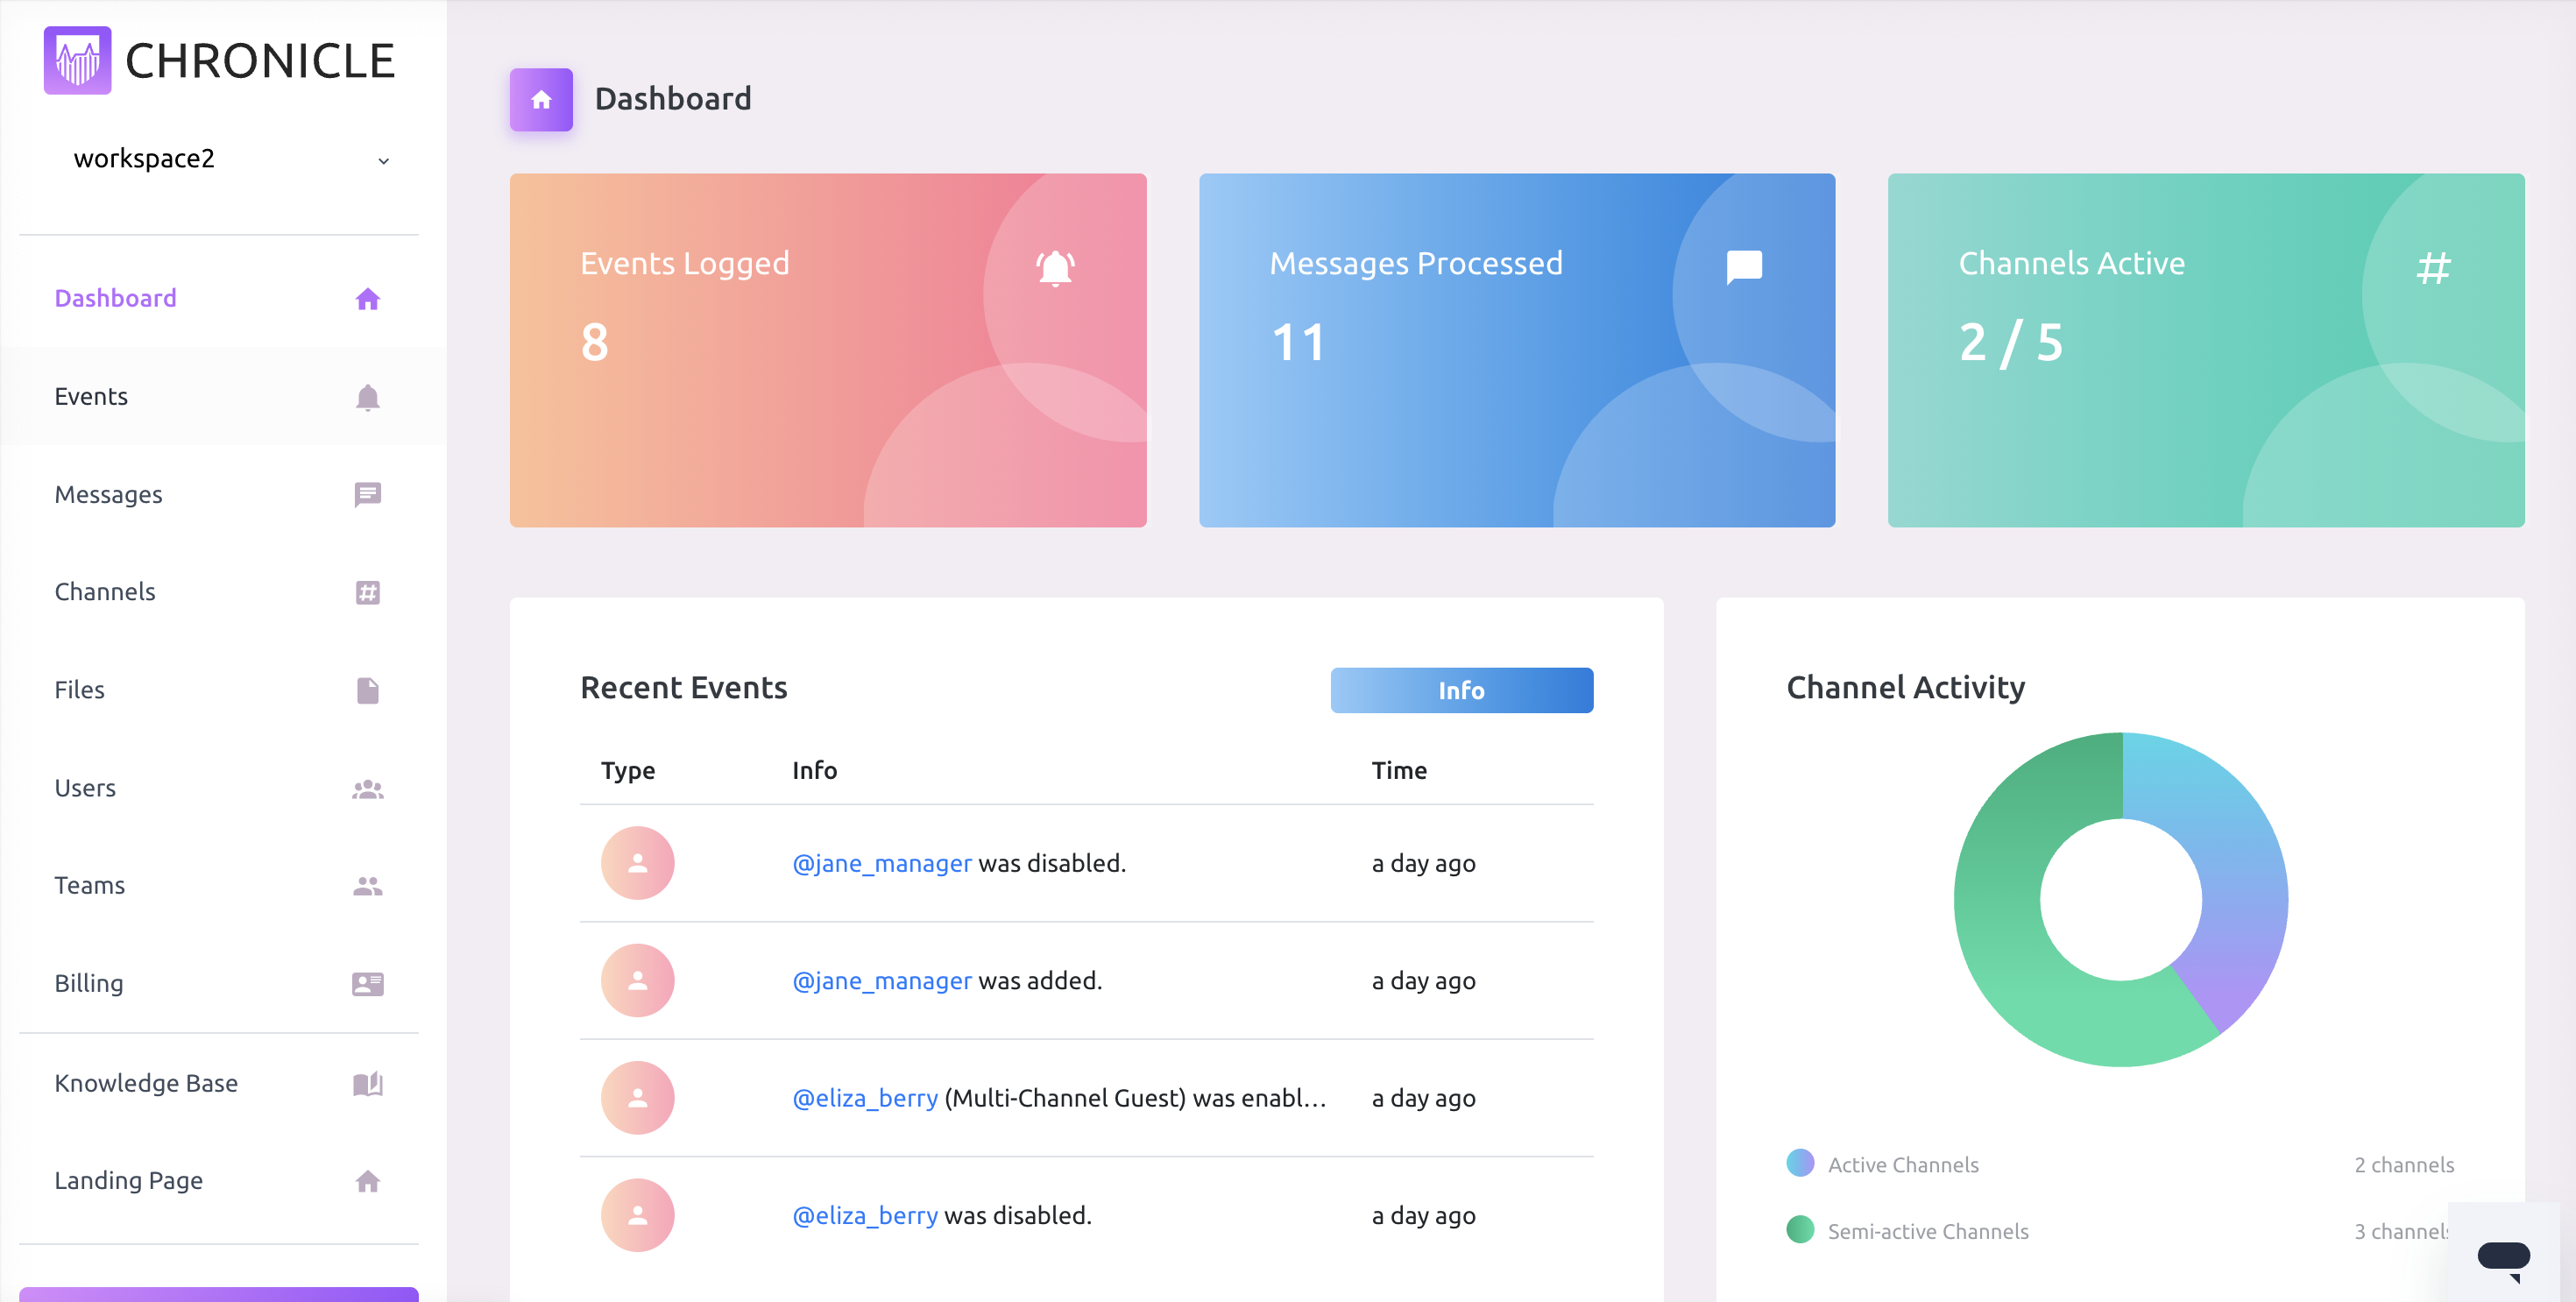Click @eliza_berry link in Multi-Channel Guest event
This screenshot has height=1302, width=2576.
[865, 1098]
